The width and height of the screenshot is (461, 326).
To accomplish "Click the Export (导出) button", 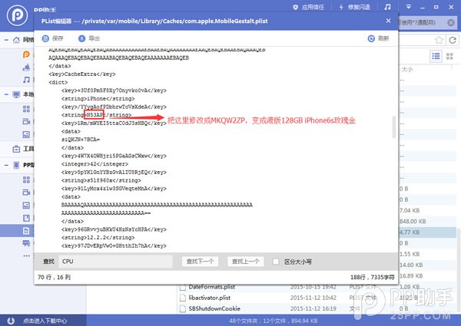I will click(89, 38).
